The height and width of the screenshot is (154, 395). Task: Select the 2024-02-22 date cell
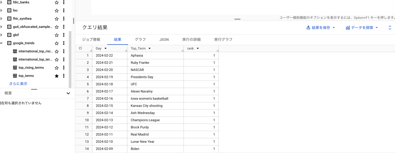tap(110, 55)
